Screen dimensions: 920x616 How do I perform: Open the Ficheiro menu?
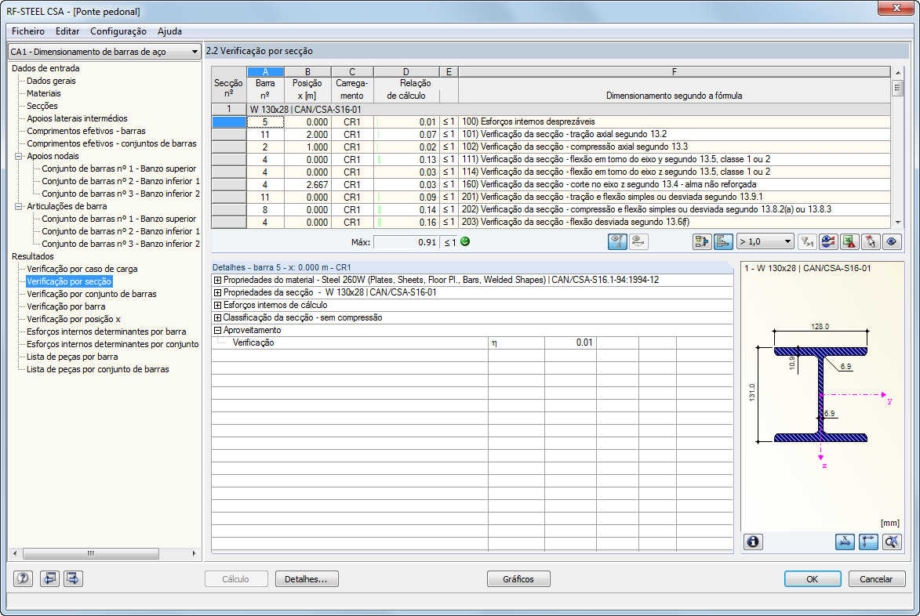click(28, 31)
